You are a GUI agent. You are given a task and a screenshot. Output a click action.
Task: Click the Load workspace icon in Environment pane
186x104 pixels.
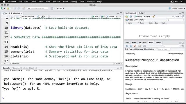(x=127, y=16)
